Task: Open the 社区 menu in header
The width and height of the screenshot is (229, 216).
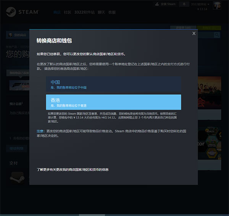Action: tap(67, 12)
